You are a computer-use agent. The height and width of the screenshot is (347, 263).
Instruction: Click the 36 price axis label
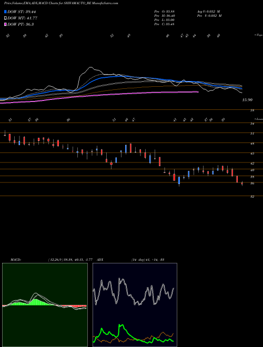point(252,183)
